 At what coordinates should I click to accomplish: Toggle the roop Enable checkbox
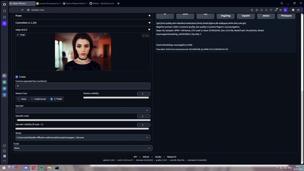(x=17, y=77)
